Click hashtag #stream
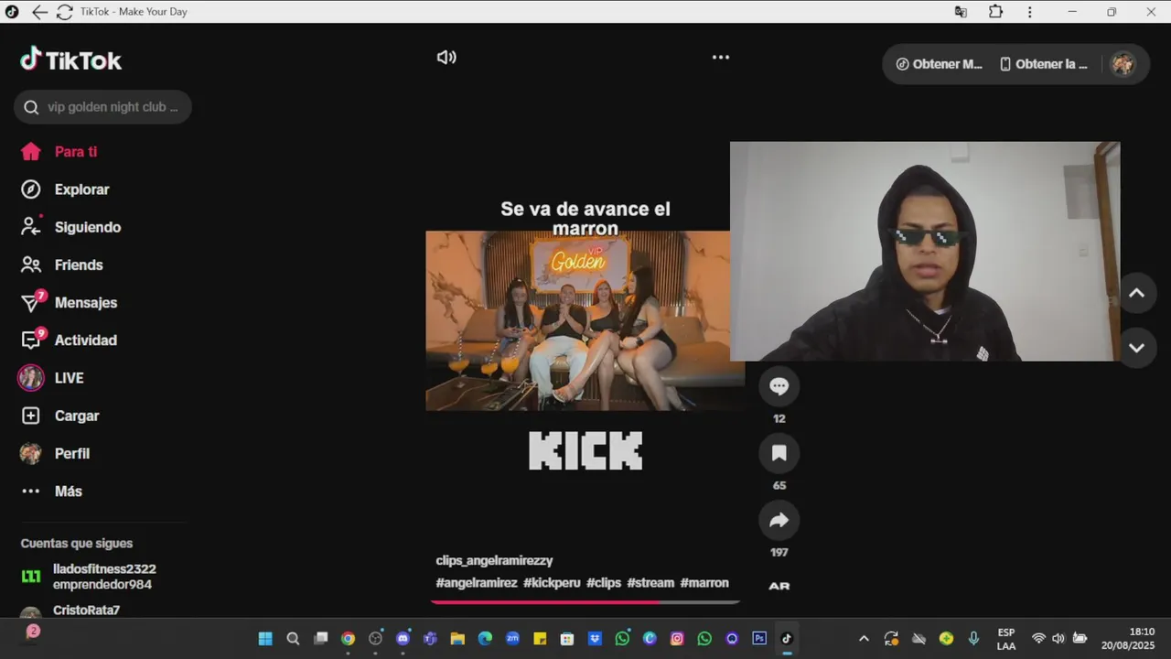 pyautogui.click(x=650, y=582)
